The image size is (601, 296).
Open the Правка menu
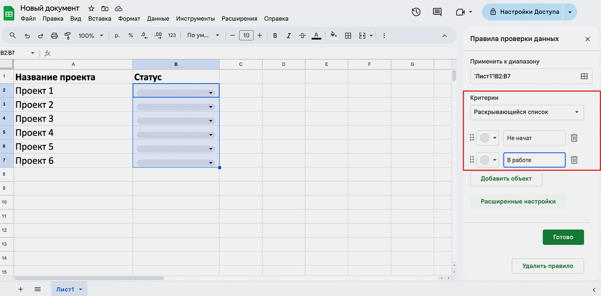tap(53, 18)
